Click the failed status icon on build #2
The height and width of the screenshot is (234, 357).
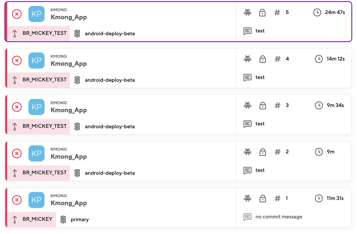click(x=17, y=153)
